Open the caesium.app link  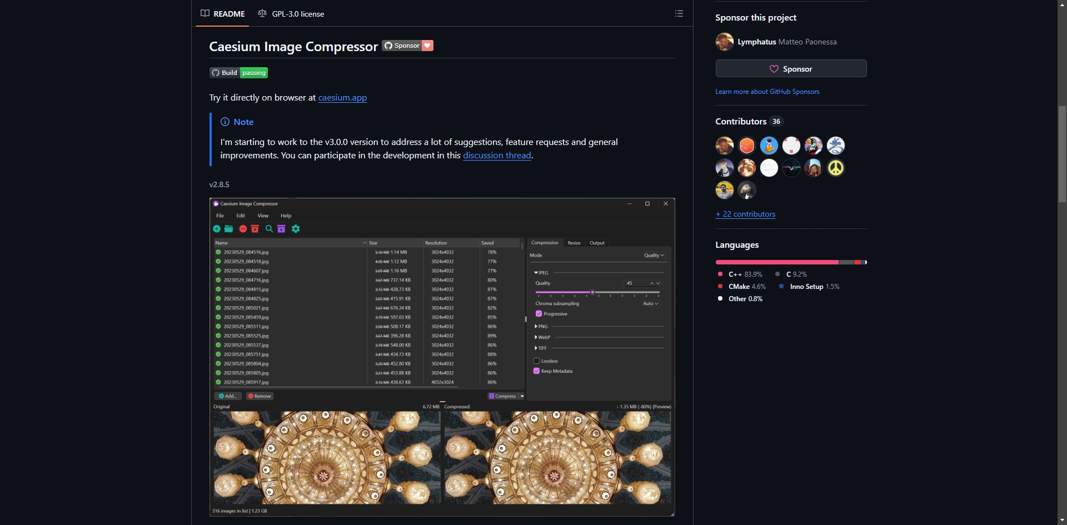pos(342,98)
